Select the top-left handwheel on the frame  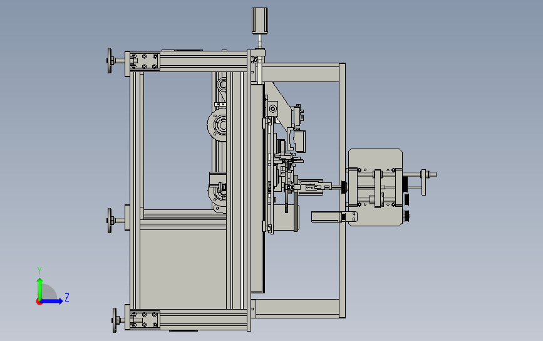[110, 61]
